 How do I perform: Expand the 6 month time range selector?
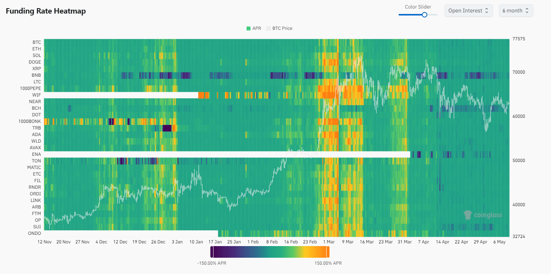pyautogui.click(x=516, y=11)
